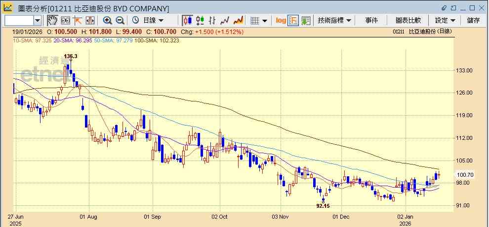Click the clock period icon
The image size is (489, 227).
[x=136, y=21]
